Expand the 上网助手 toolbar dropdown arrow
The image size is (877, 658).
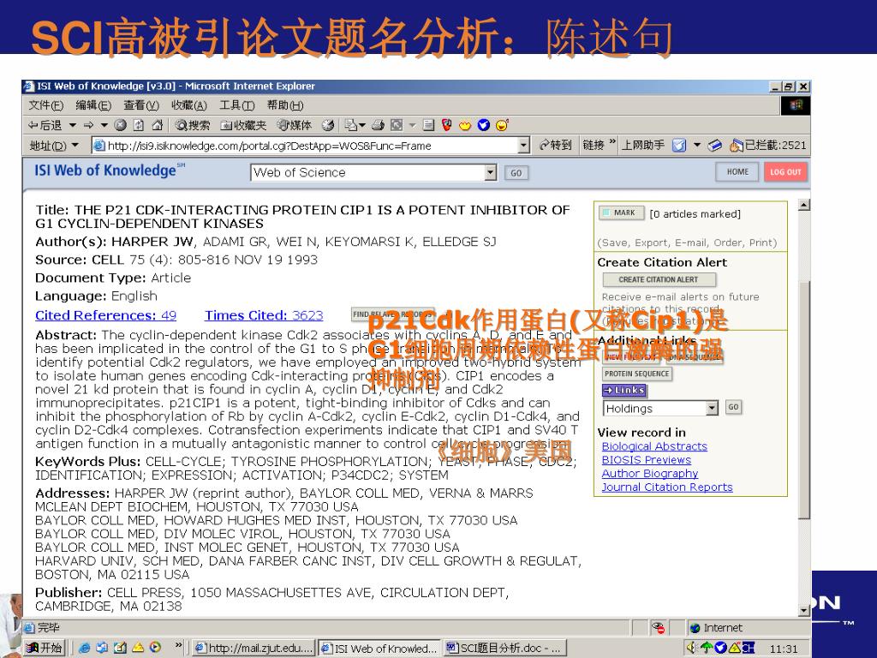(x=697, y=146)
